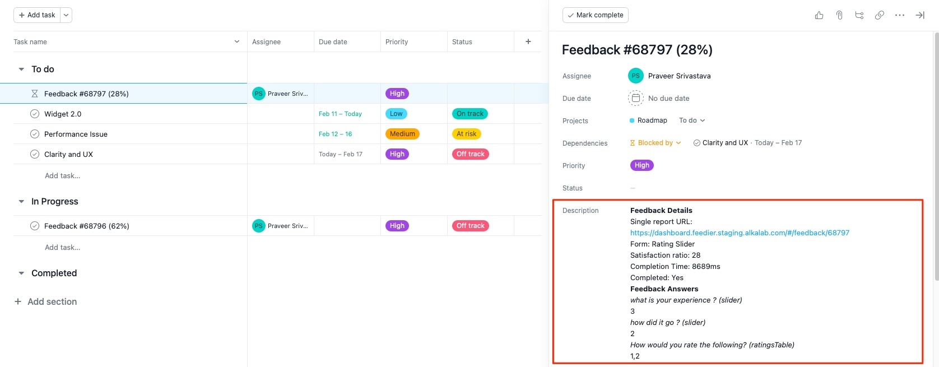This screenshot has height=367, width=939.
Task: Open the To do section dropdown under Projects
Action: (x=692, y=120)
